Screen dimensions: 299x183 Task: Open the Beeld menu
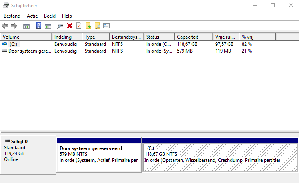[x=50, y=16]
